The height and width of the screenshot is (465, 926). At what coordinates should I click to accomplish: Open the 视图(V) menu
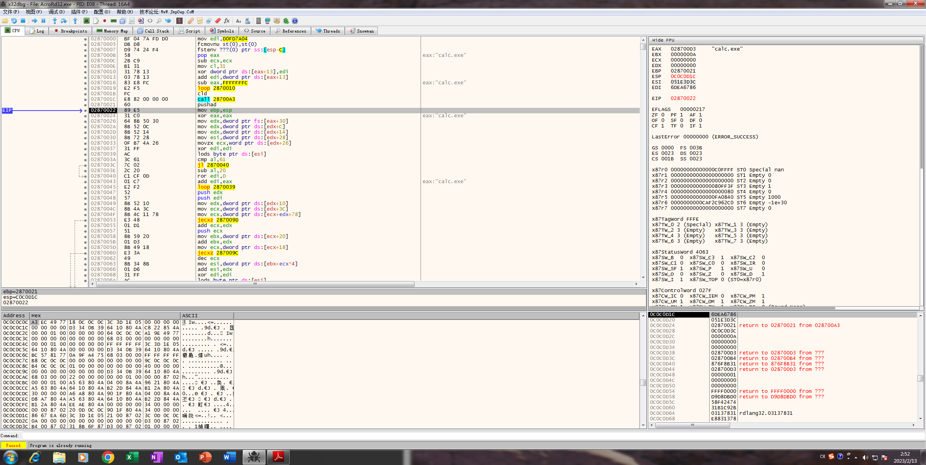click(x=34, y=12)
